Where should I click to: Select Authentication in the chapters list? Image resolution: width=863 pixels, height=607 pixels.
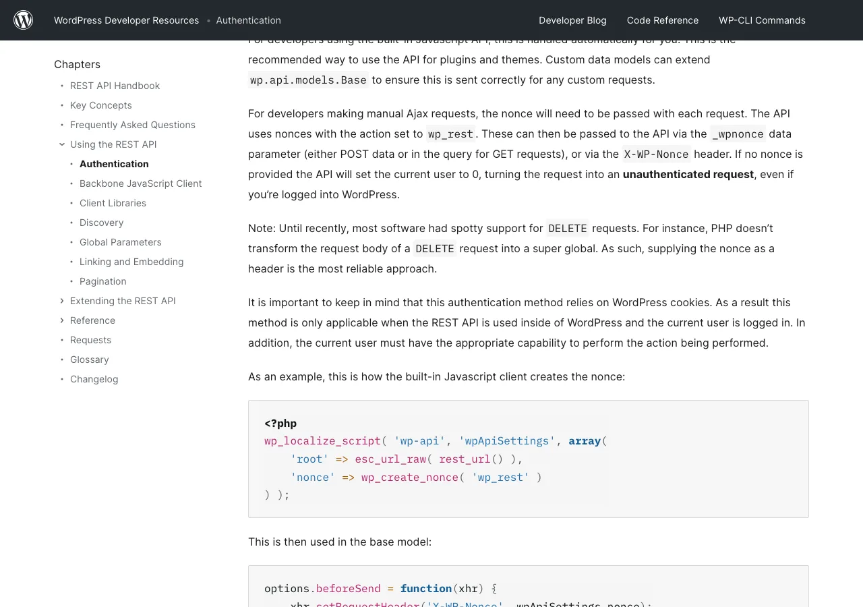coord(114,164)
